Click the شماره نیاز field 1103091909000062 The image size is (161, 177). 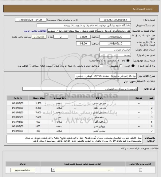coord(115,20)
